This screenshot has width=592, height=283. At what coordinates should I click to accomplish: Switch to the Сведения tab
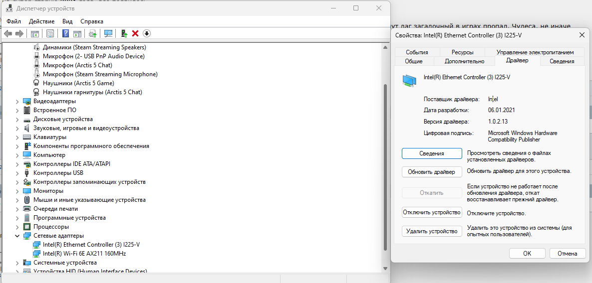[562, 61]
